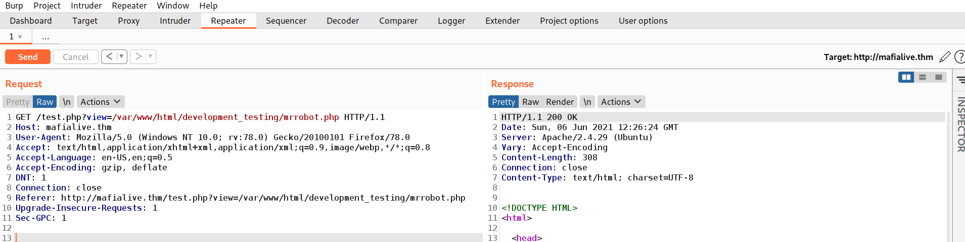Viewport: 965px width, 242px height.
Task: Click the GET /test.php request line
Action: pos(200,117)
